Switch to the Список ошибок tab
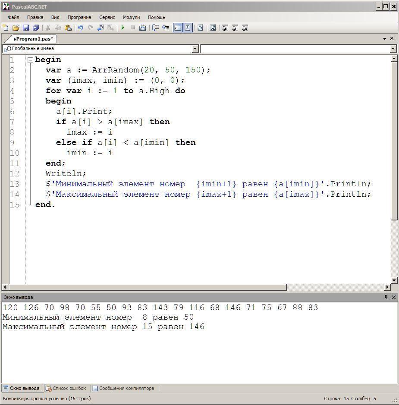399x405 pixels. 66,388
